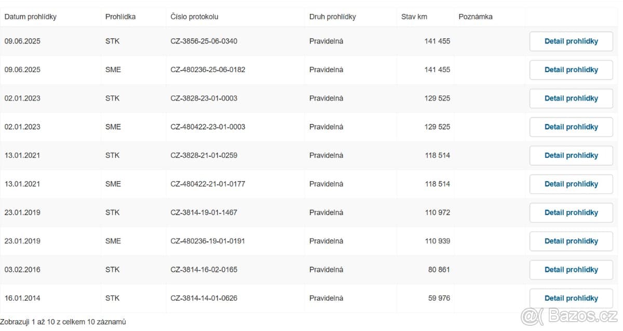Click the Bazos.cz watermark logo
Screen dimensions: 623x331
[x=569, y=315]
